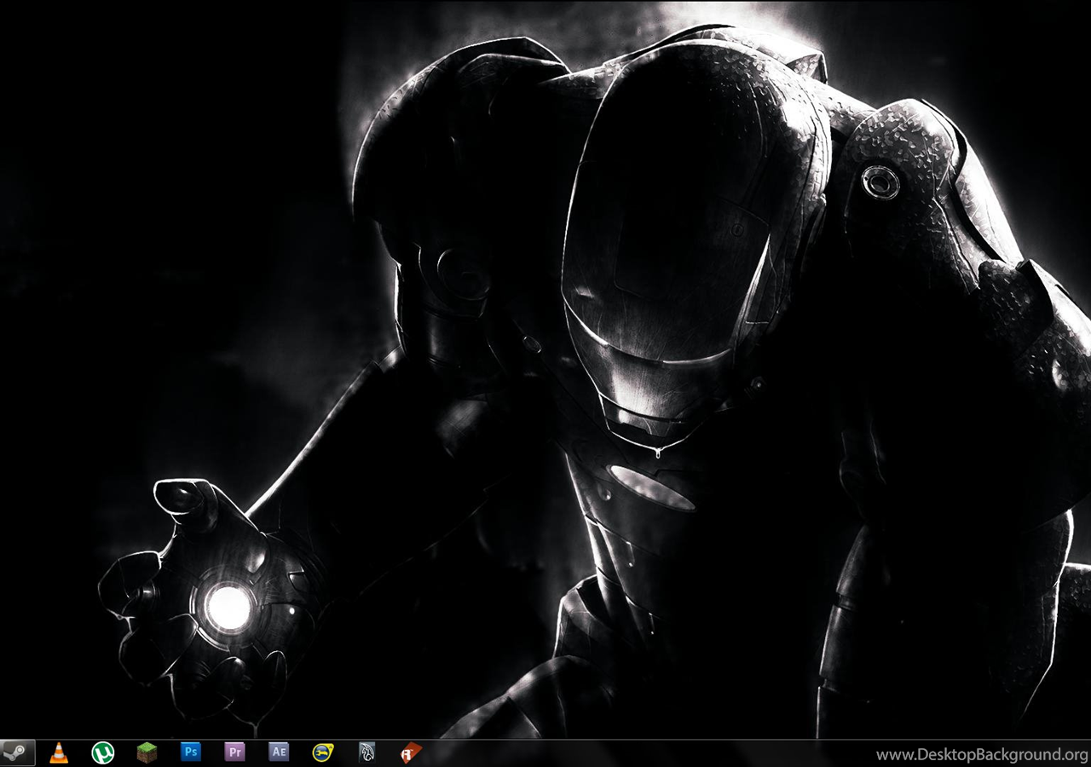
Task: Launch the red diamond-shaped icon in taskbar
Action: 411,752
